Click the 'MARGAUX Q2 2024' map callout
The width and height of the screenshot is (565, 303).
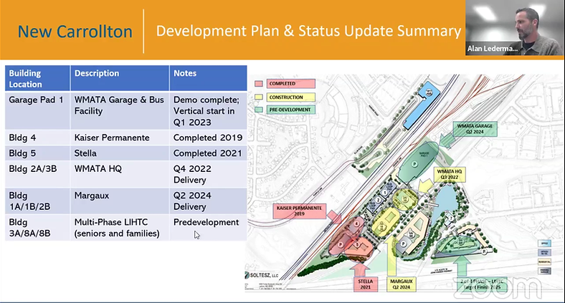point(402,284)
